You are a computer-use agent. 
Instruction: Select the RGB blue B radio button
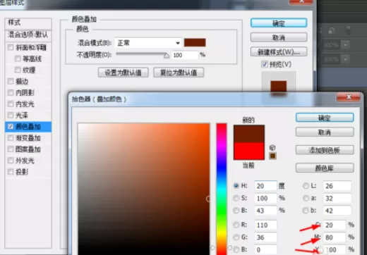pos(236,249)
